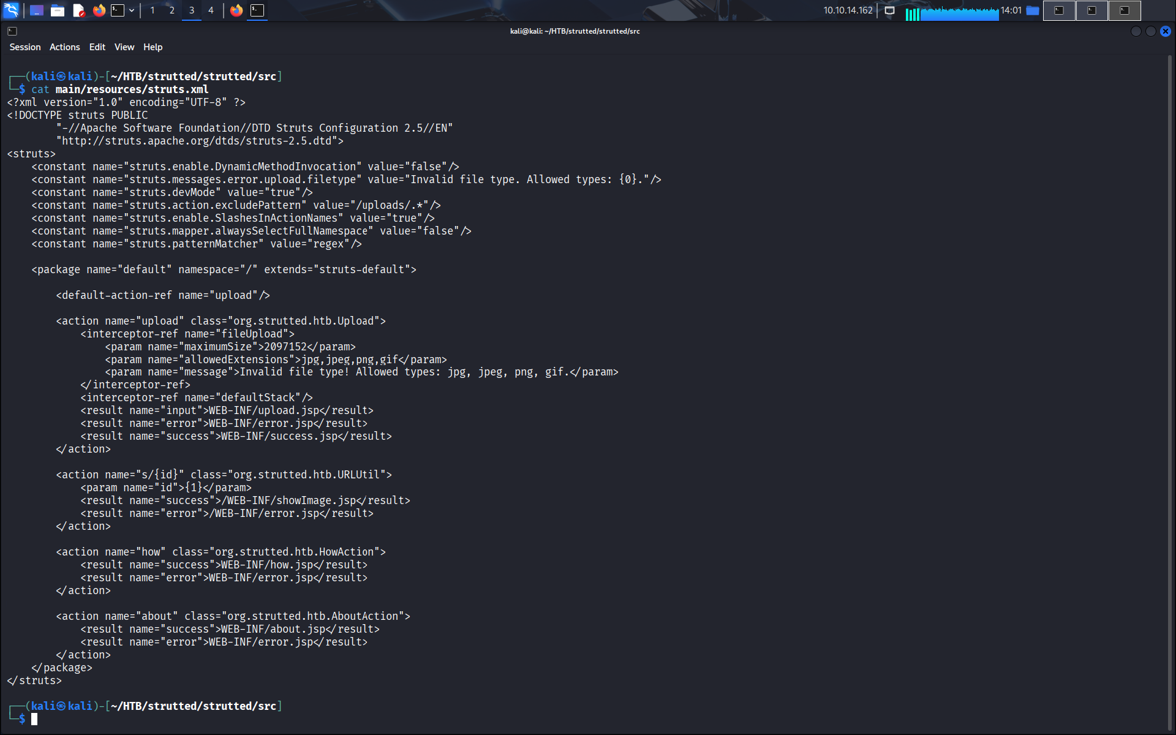The height and width of the screenshot is (735, 1176).
Task: Open terminal emulator launcher icon
Action: (118, 10)
